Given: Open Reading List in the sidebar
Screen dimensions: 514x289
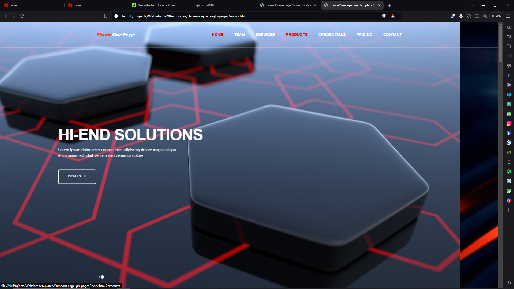Looking at the screenshot, I should pos(509,66).
